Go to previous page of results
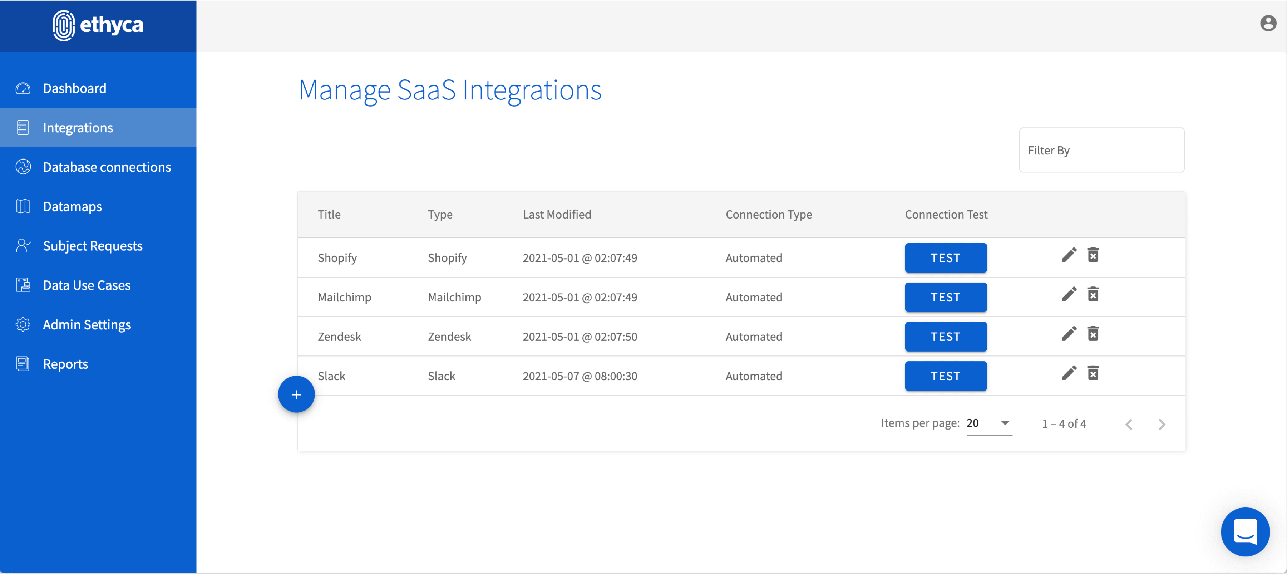 (1129, 425)
